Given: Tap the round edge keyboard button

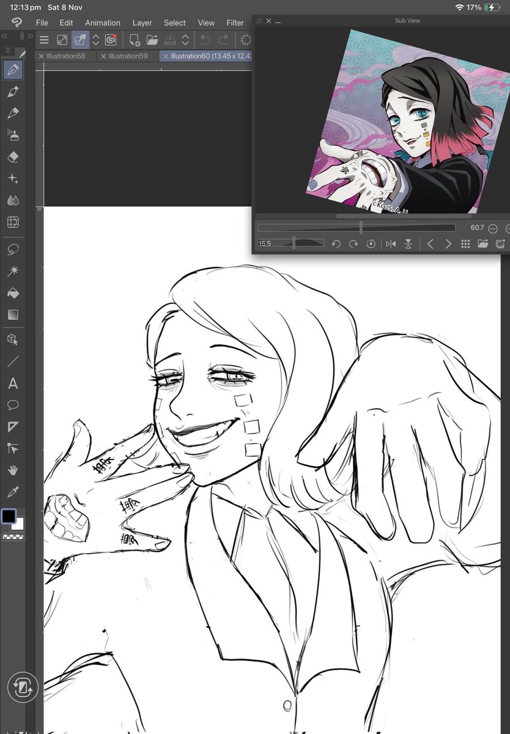Looking at the screenshot, I should (23, 686).
